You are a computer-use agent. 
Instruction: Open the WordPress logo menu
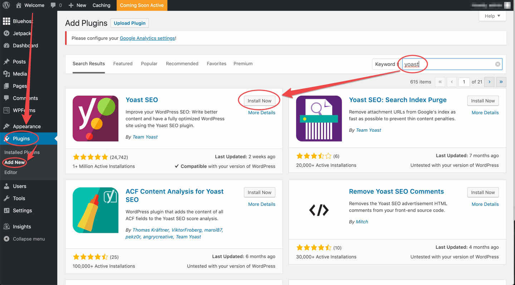pyautogui.click(x=6, y=5)
